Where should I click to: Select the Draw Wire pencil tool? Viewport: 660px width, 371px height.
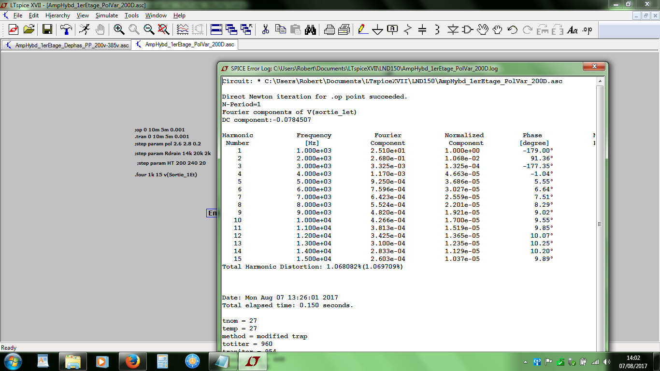click(362, 29)
